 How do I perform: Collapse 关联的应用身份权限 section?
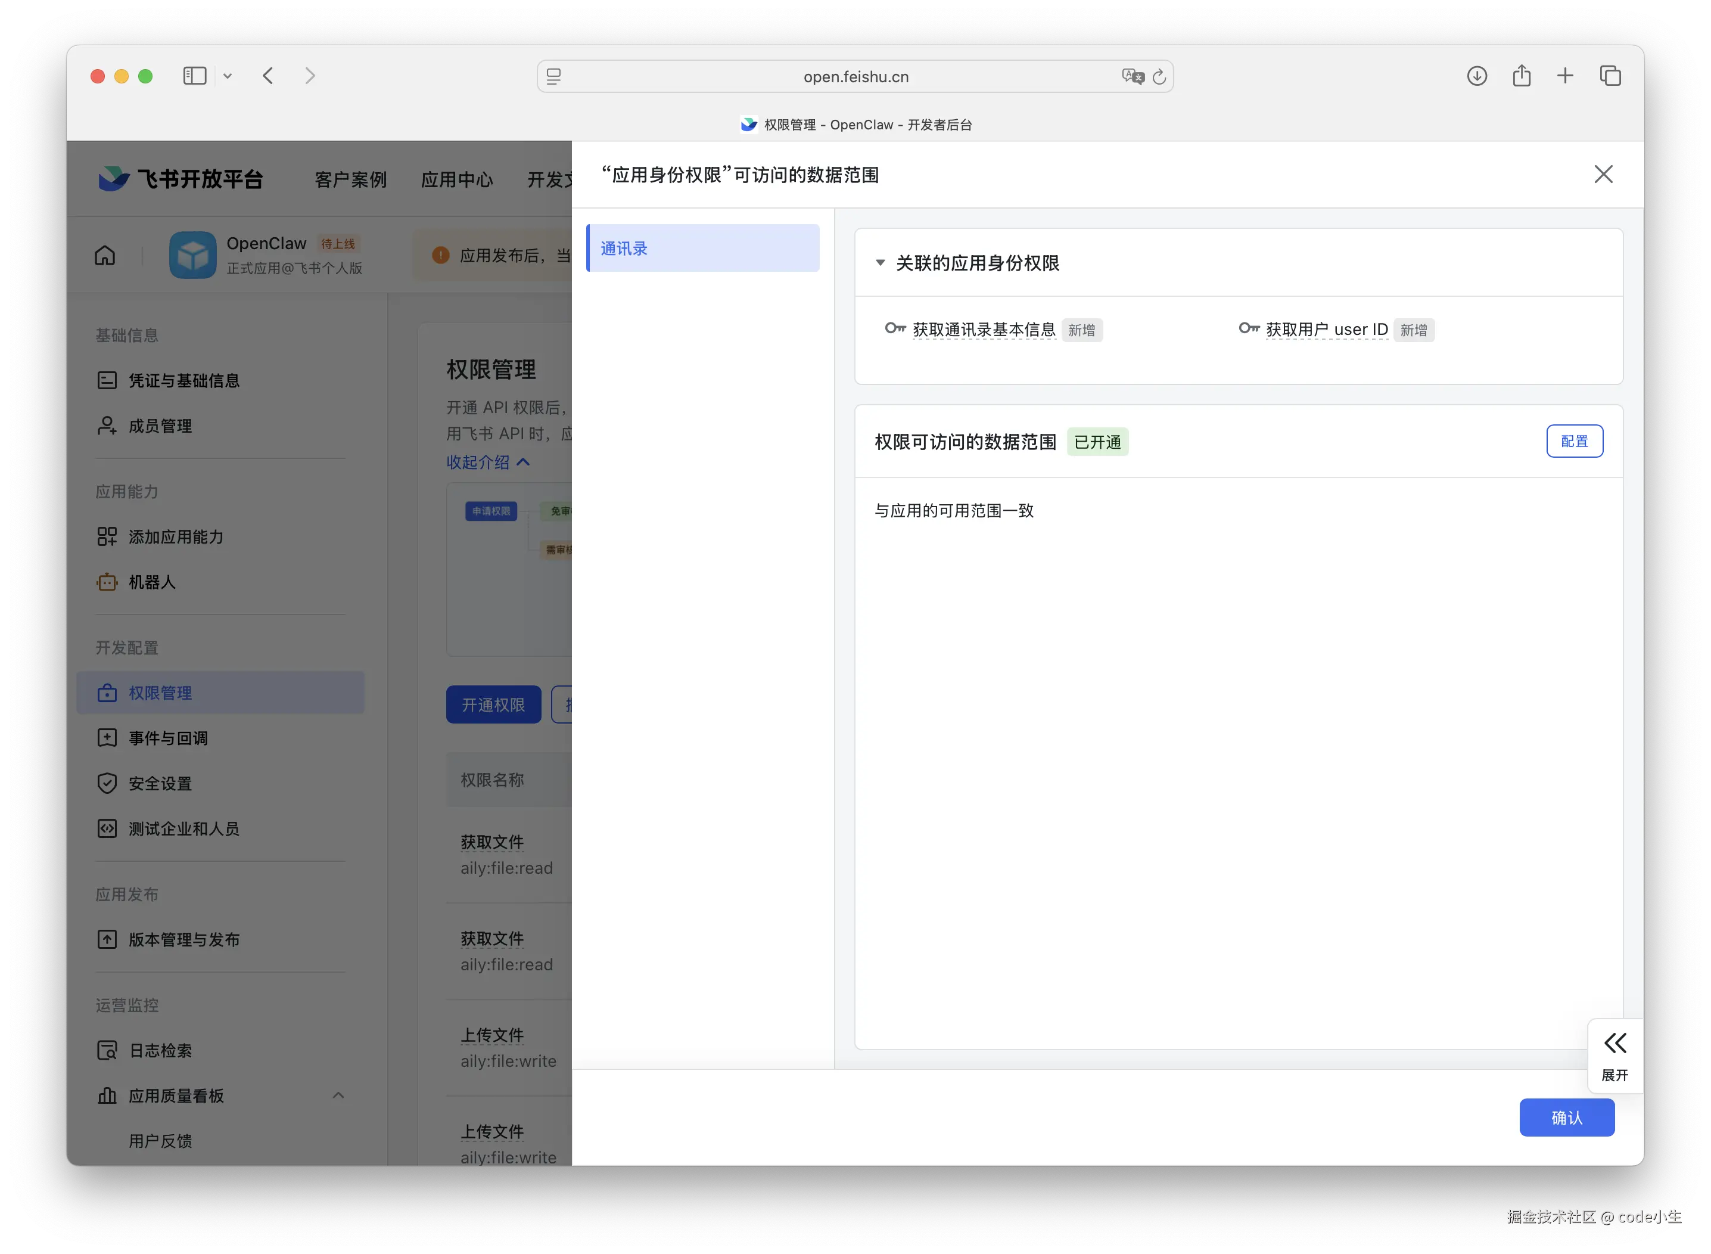coord(880,263)
